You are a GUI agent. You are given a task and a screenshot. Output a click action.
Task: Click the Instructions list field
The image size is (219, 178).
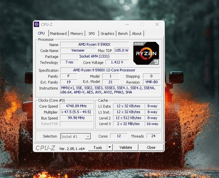110,90
